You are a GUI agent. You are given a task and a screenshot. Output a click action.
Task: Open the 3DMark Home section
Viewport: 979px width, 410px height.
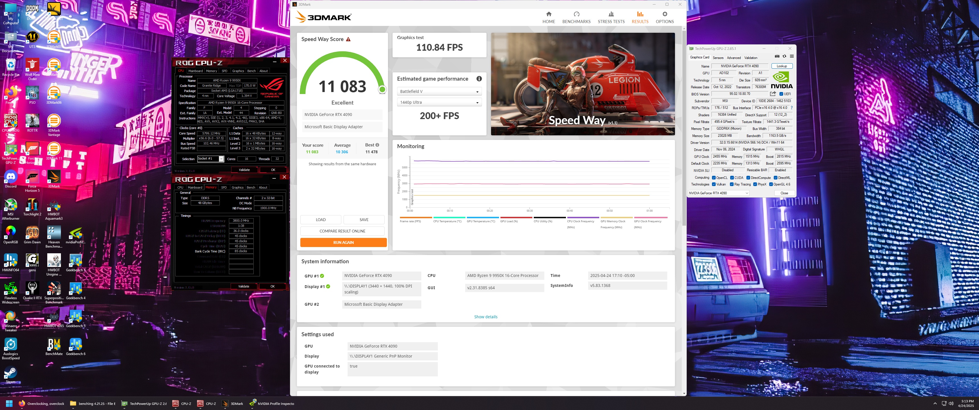pyautogui.click(x=548, y=17)
